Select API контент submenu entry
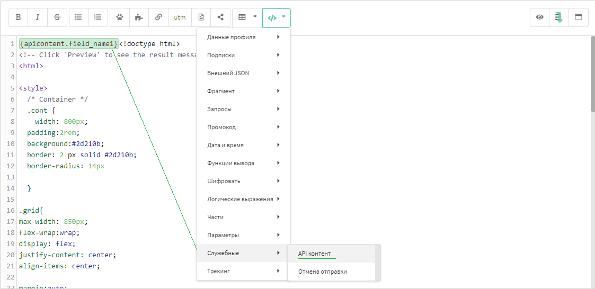The height and width of the screenshot is (289, 595). [314, 254]
